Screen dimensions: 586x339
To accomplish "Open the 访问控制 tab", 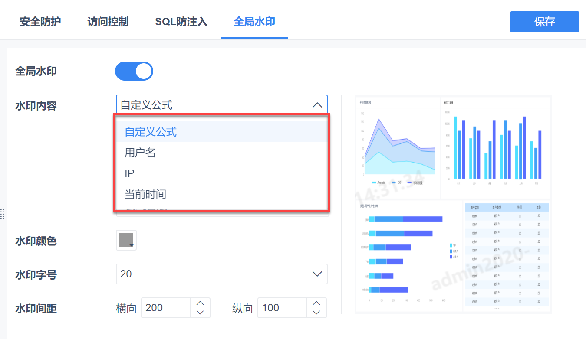I will click(108, 22).
